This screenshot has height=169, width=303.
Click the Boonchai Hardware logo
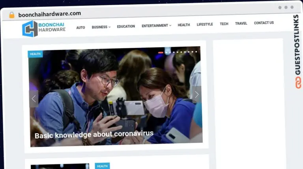coord(44,28)
